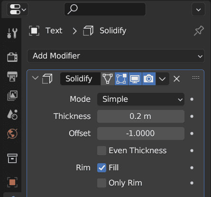Viewport: 211px width, 197px height.
Task: Collapse the Solidify modifier panel
Action: pos(35,78)
